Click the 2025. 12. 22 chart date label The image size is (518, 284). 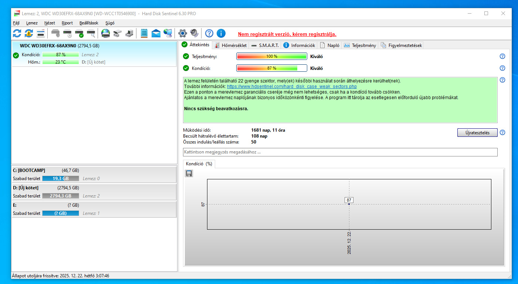349,243
